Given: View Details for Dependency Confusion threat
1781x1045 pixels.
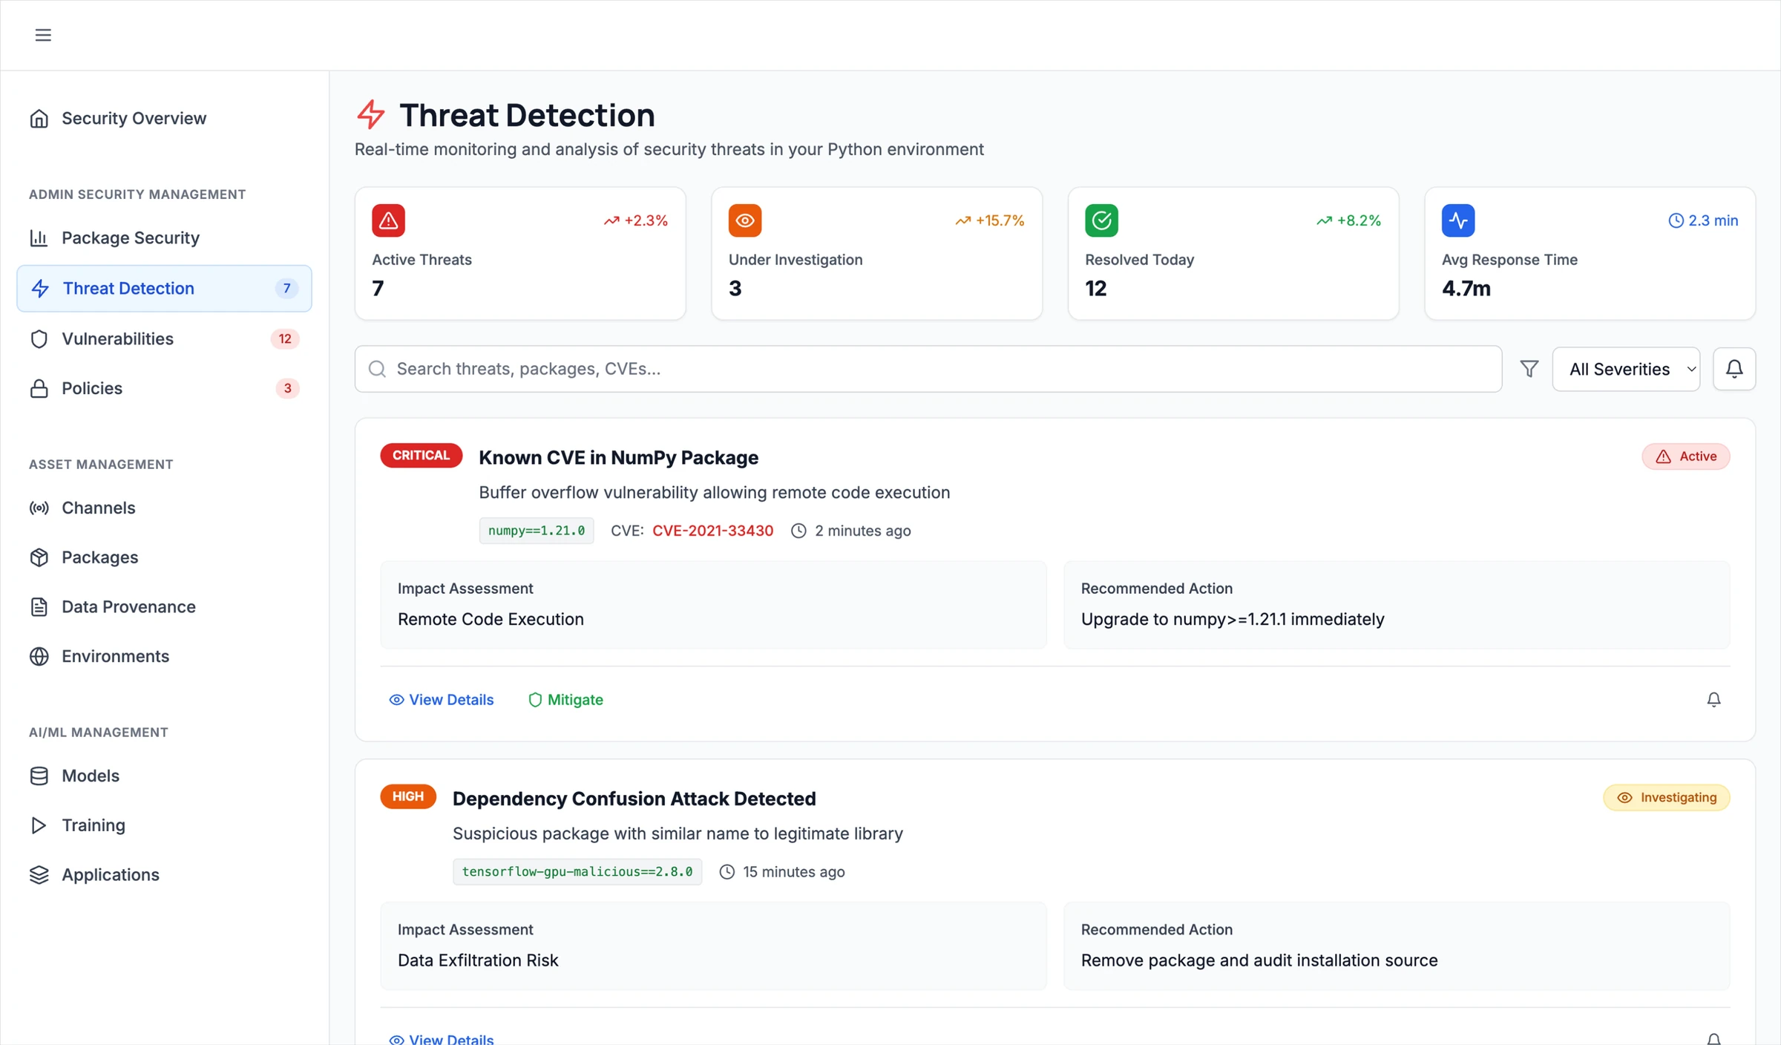Looking at the screenshot, I should click(442, 1038).
